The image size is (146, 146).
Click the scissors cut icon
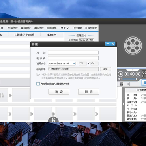pyautogui.click(x=53, y=120)
